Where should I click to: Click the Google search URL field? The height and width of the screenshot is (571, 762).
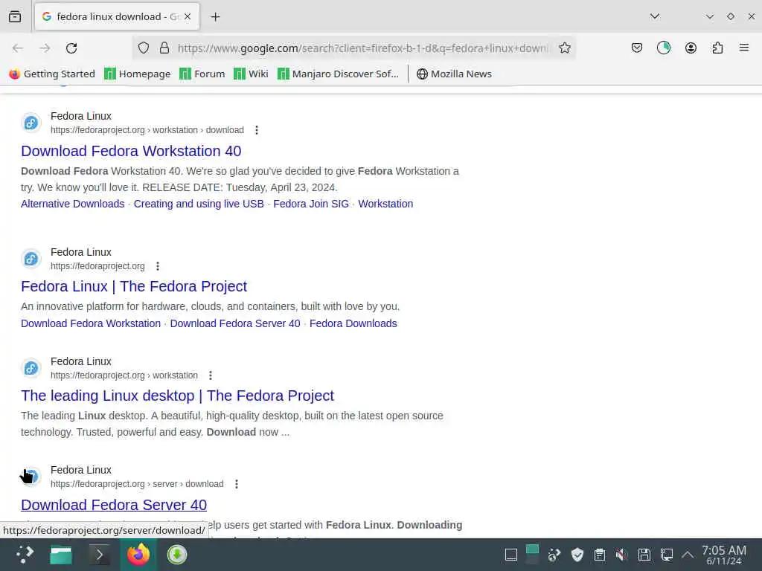point(363,48)
